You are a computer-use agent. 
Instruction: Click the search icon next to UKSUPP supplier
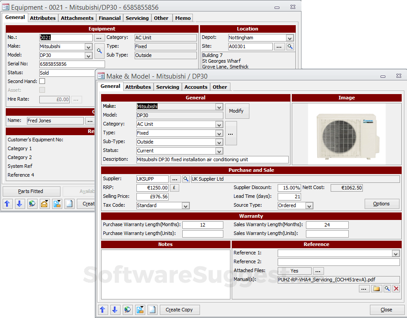(186, 179)
